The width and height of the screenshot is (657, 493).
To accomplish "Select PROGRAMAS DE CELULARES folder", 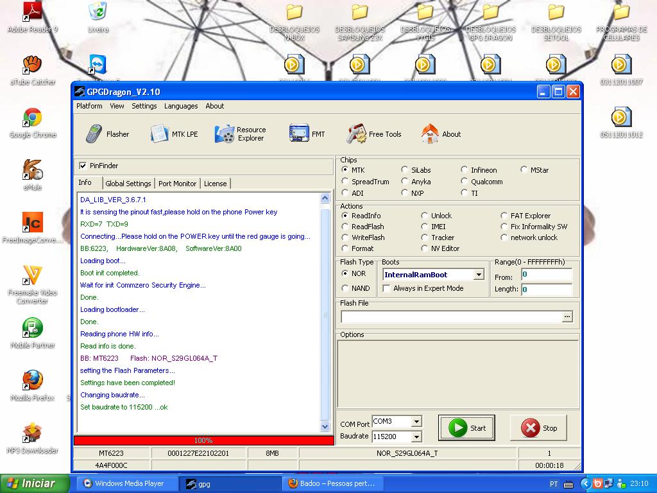I will (621, 22).
